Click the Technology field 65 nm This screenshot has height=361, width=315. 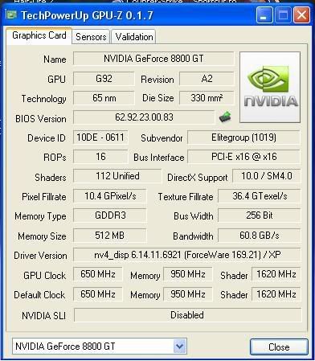pos(104,98)
